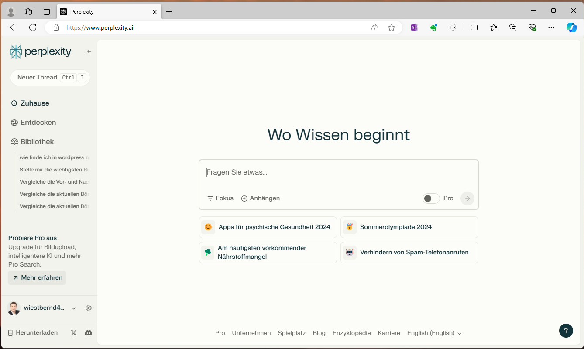Open the X (Twitter) icon link
Image resolution: width=584 pixels, height=349 pixels.
pyautogui.click(x=74, y=333)
